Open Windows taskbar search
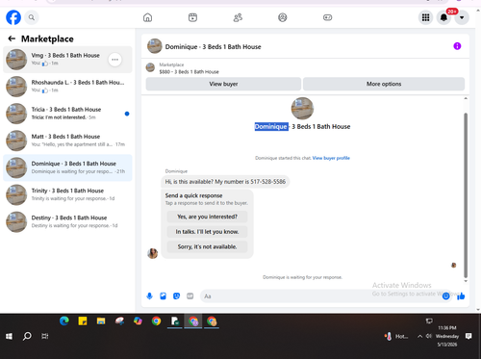Screen dimensions: 481x359 click(x=27, y=336)
